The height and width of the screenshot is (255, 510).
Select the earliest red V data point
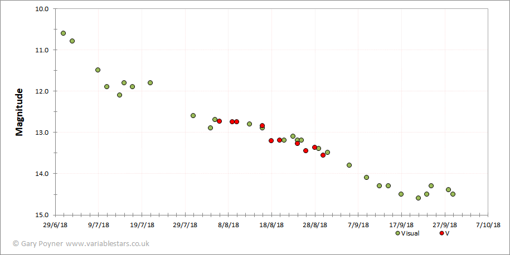(219, 121)
